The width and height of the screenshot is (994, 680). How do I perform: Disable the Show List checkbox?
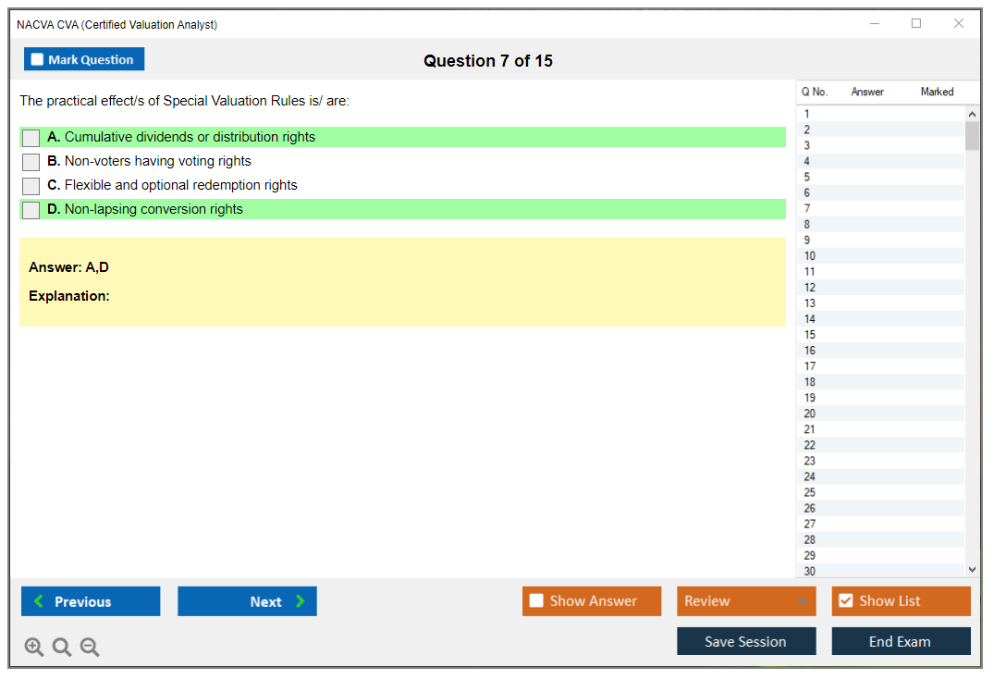845,601
